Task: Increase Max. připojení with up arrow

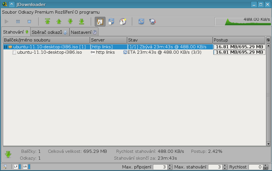Action: click(x=170, y=166)
